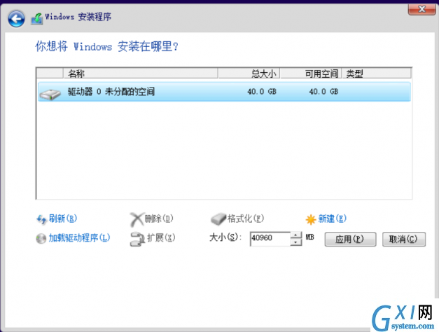The height and width of the screenshot is (332, 439).
Task: Cancel with the 取消(C) button
Action: point(404,240)
